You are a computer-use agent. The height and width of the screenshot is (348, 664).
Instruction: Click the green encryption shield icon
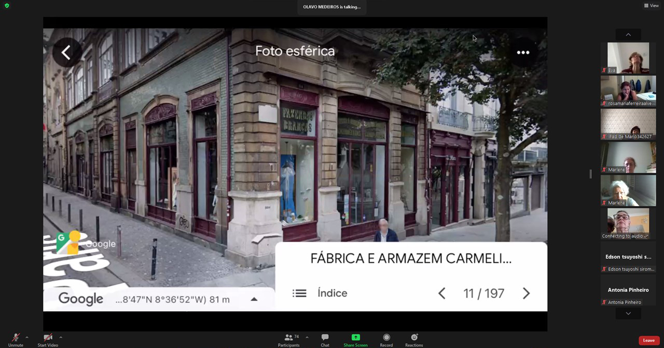pos(7,6)
